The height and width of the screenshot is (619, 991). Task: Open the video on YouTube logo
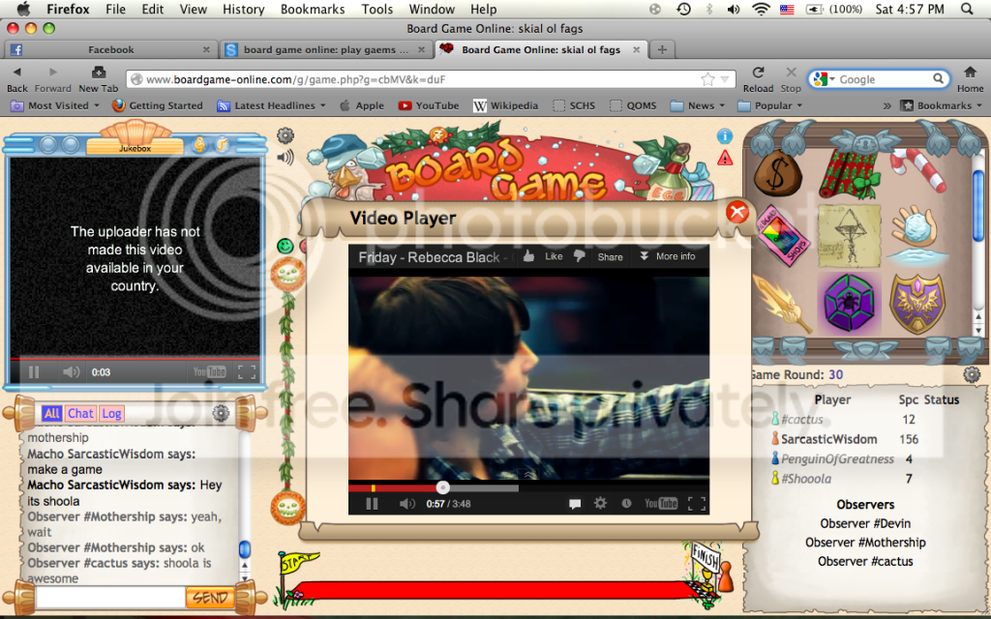tap(661, 503)
